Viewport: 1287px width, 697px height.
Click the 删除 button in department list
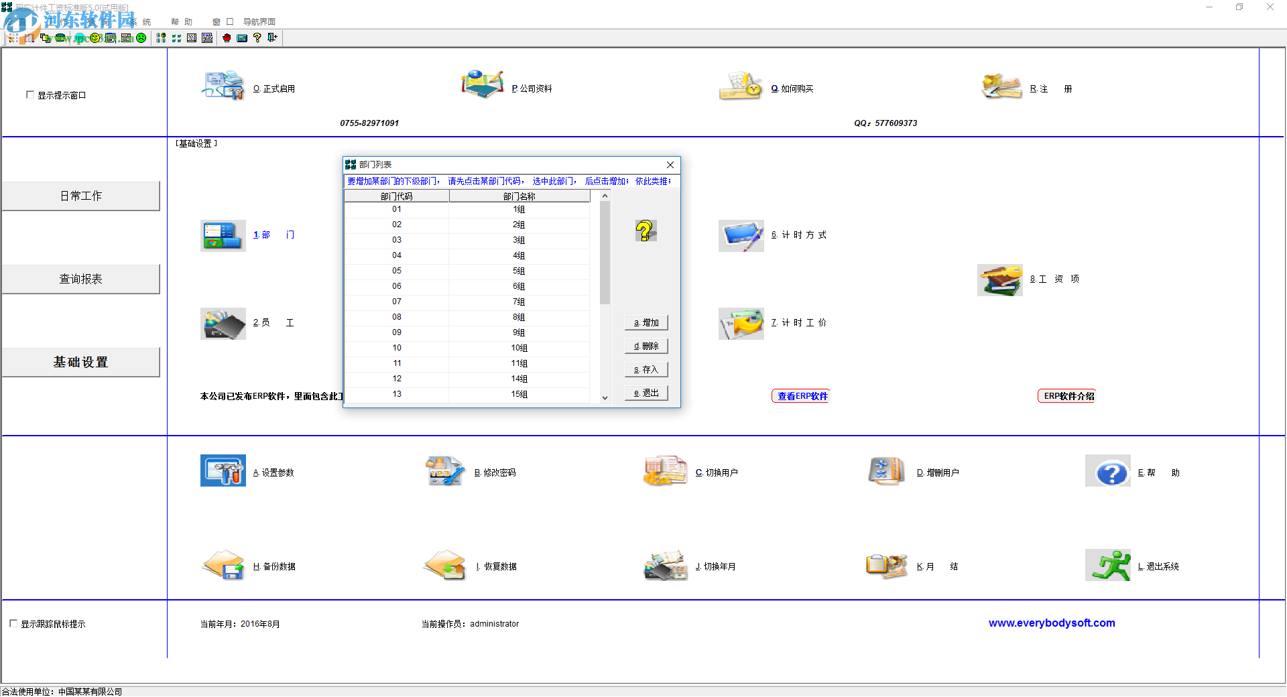[646, 346]
